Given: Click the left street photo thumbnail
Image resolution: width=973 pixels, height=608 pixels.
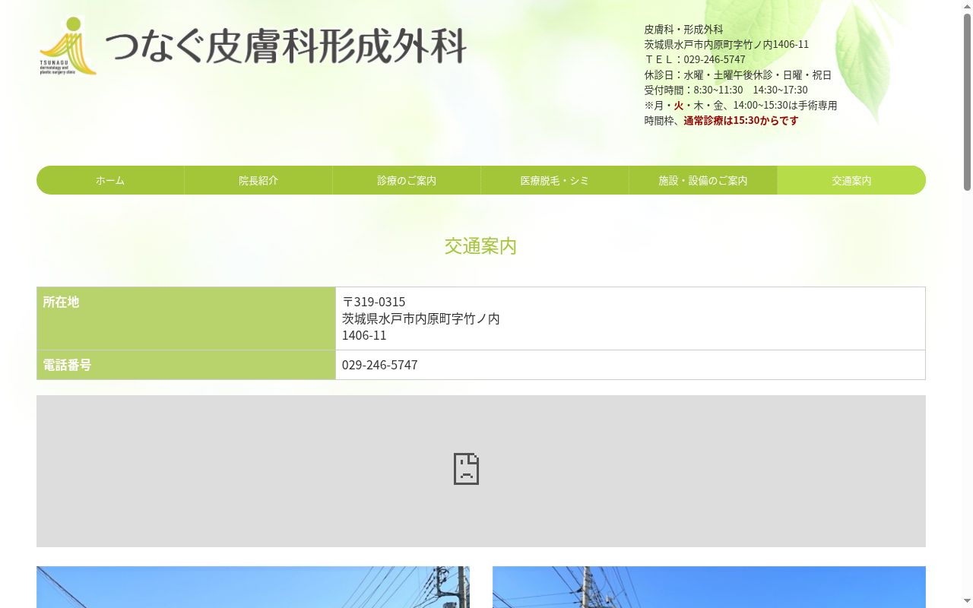Looking at the screenshot, I should pos(253,587).
